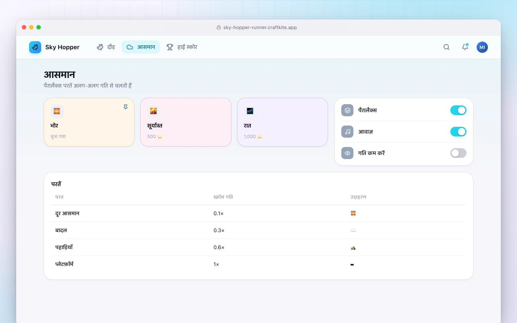Screen dimensions: 517x323
Task: Open the notifications bell
Action: (465, 47)
